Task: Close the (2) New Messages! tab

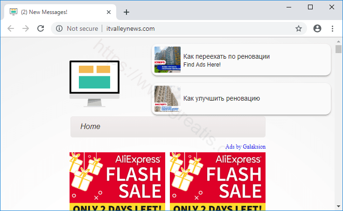Action: tap(108, 12)
